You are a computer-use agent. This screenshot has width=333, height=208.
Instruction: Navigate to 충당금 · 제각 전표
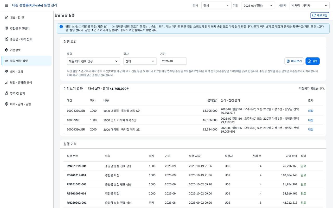pyautogui.click(x=27, y=39)
